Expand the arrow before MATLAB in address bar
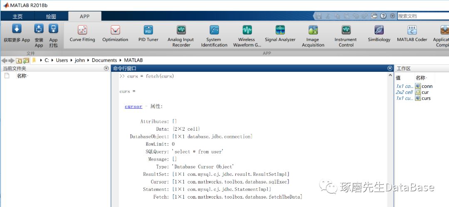Screen dimensions: 449x207 (121, 60)
